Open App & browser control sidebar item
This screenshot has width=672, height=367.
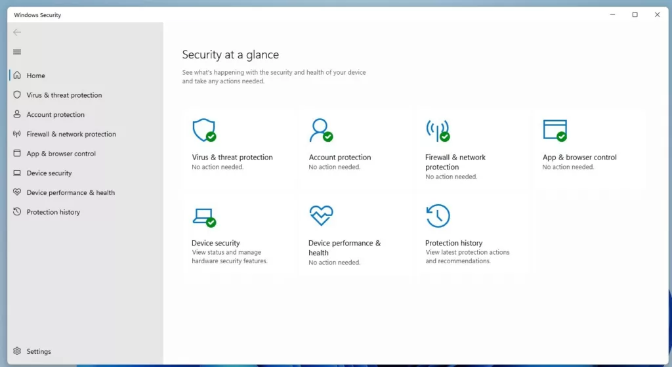(61, 154)
